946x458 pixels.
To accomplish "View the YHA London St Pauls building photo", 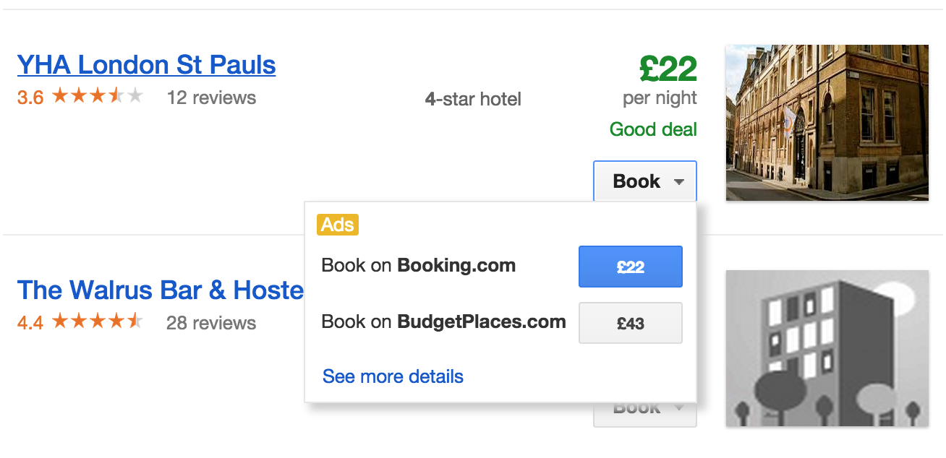I will click(x=827, y=123).
